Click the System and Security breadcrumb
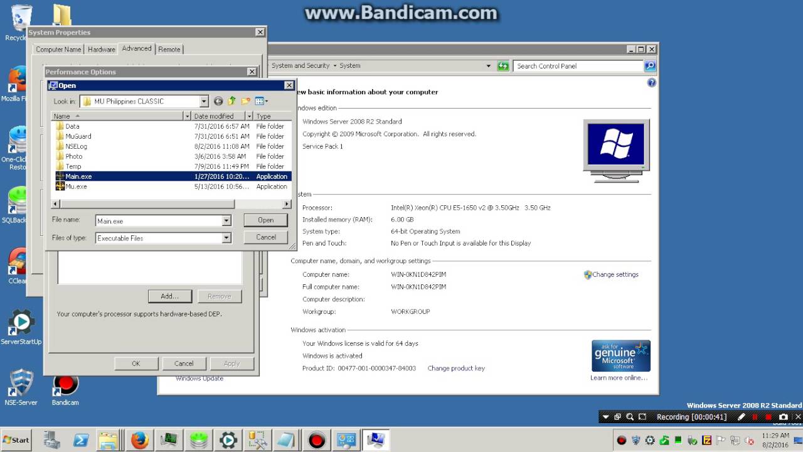 (x=300, y=66)
